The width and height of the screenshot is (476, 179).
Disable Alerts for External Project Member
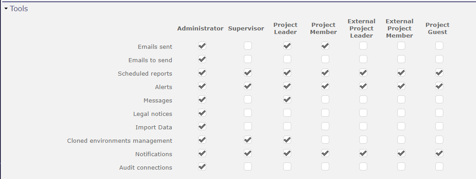coord(401,86)
